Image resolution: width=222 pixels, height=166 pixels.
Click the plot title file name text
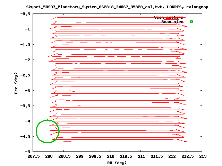94,7
